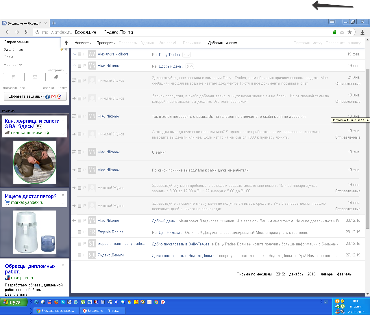Open the Отправленные folder
The image size is (370, 315).
16,42
